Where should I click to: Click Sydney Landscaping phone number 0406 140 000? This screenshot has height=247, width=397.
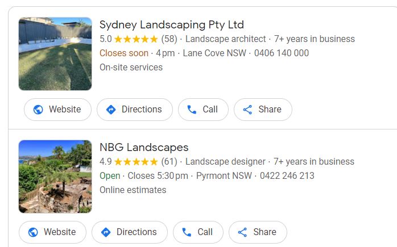coord(282,53)
